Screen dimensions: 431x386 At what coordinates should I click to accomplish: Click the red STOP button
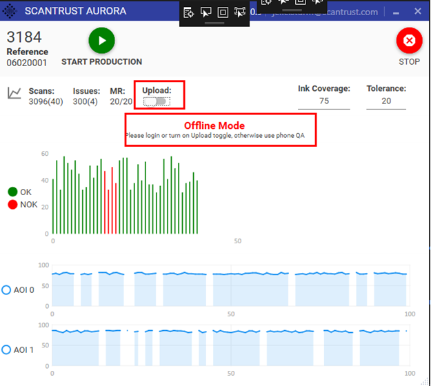[x=410, y=41]
